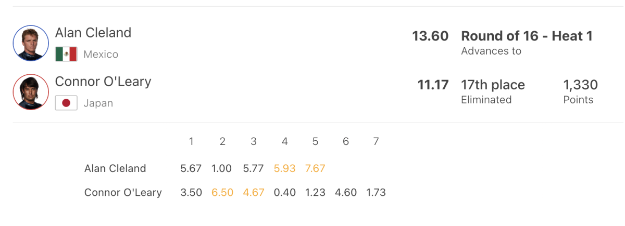Click the wave 1 column header
Screen dimensions: 625x226
click(x=191, y=141)
